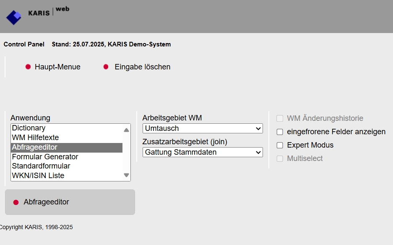Toggle the Multiselect checkbox

coord(280,158)
